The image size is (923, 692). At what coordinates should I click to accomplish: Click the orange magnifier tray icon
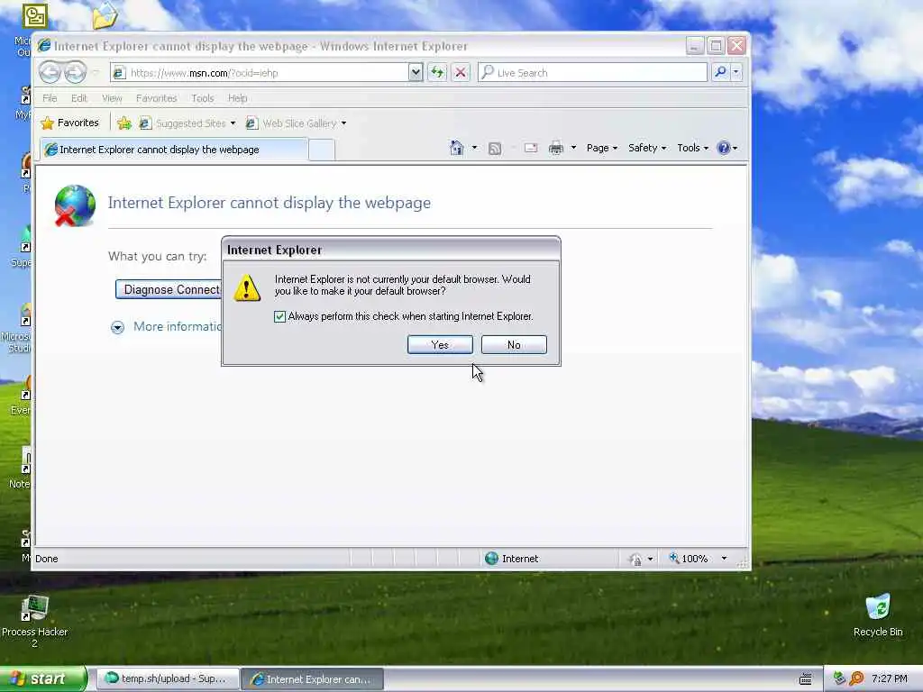coord(856,678)
